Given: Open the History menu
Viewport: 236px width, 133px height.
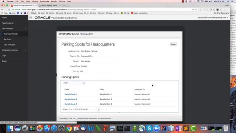Looking at the screenshot, I should tap(35, 1).
